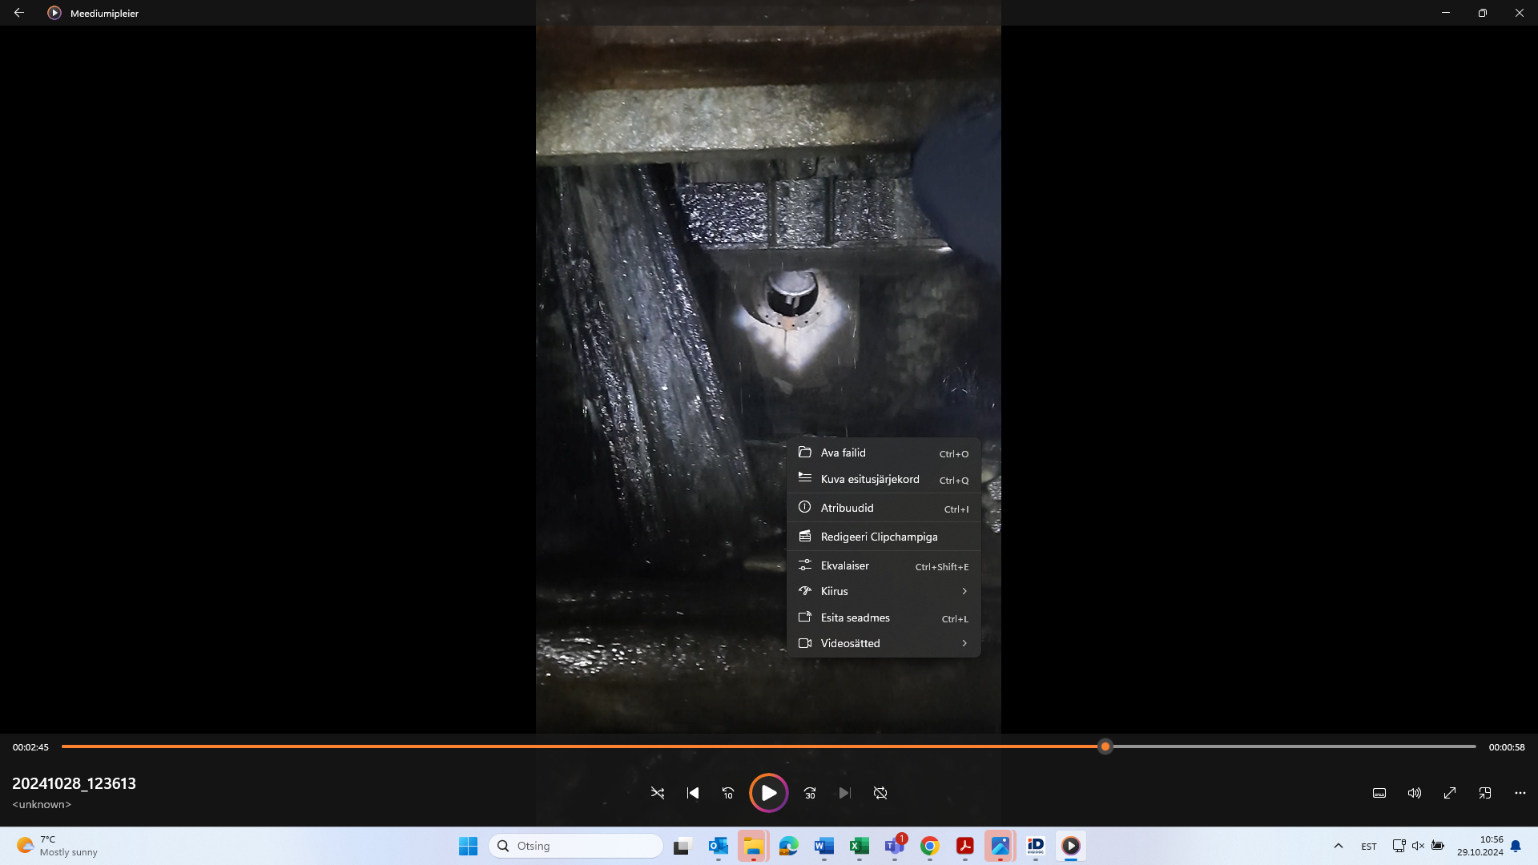Click the orange seek bar handle
This screenshot has height=865, width=1538.
1105,746
